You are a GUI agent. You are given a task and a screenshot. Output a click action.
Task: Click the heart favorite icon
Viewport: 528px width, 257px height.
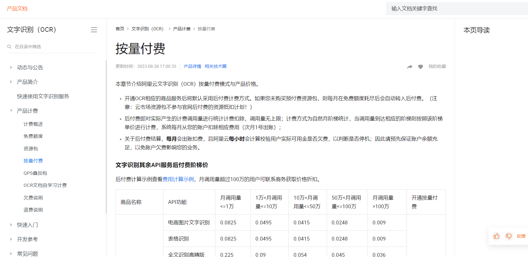pos(421,67)
